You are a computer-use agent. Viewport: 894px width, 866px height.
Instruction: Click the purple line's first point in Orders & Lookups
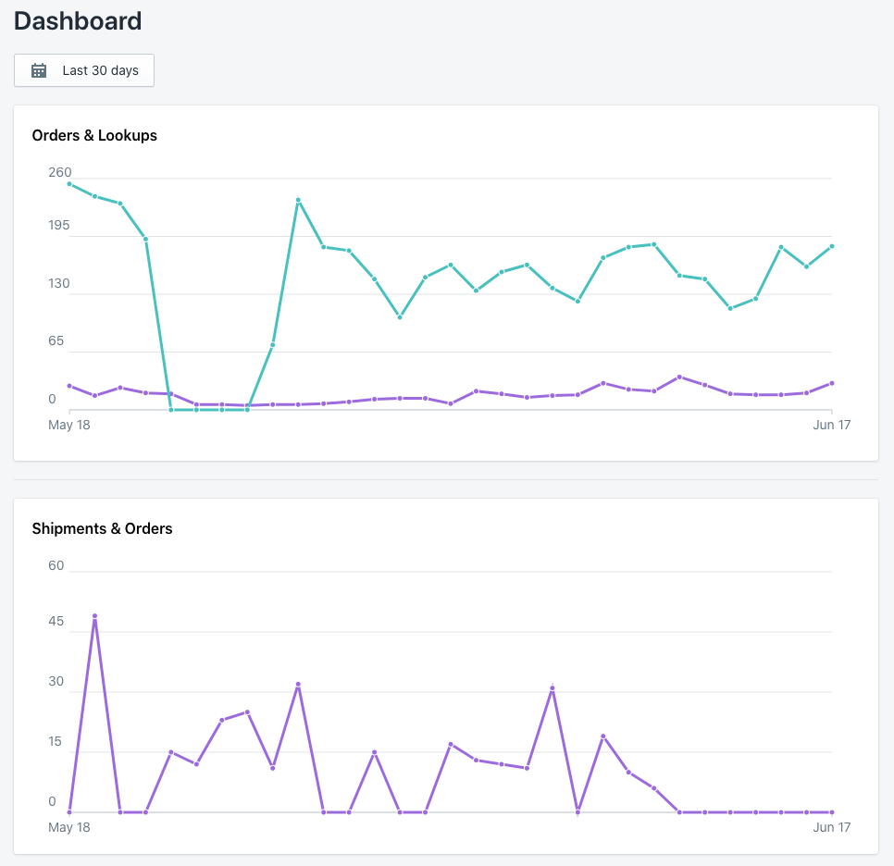point(69,386)
